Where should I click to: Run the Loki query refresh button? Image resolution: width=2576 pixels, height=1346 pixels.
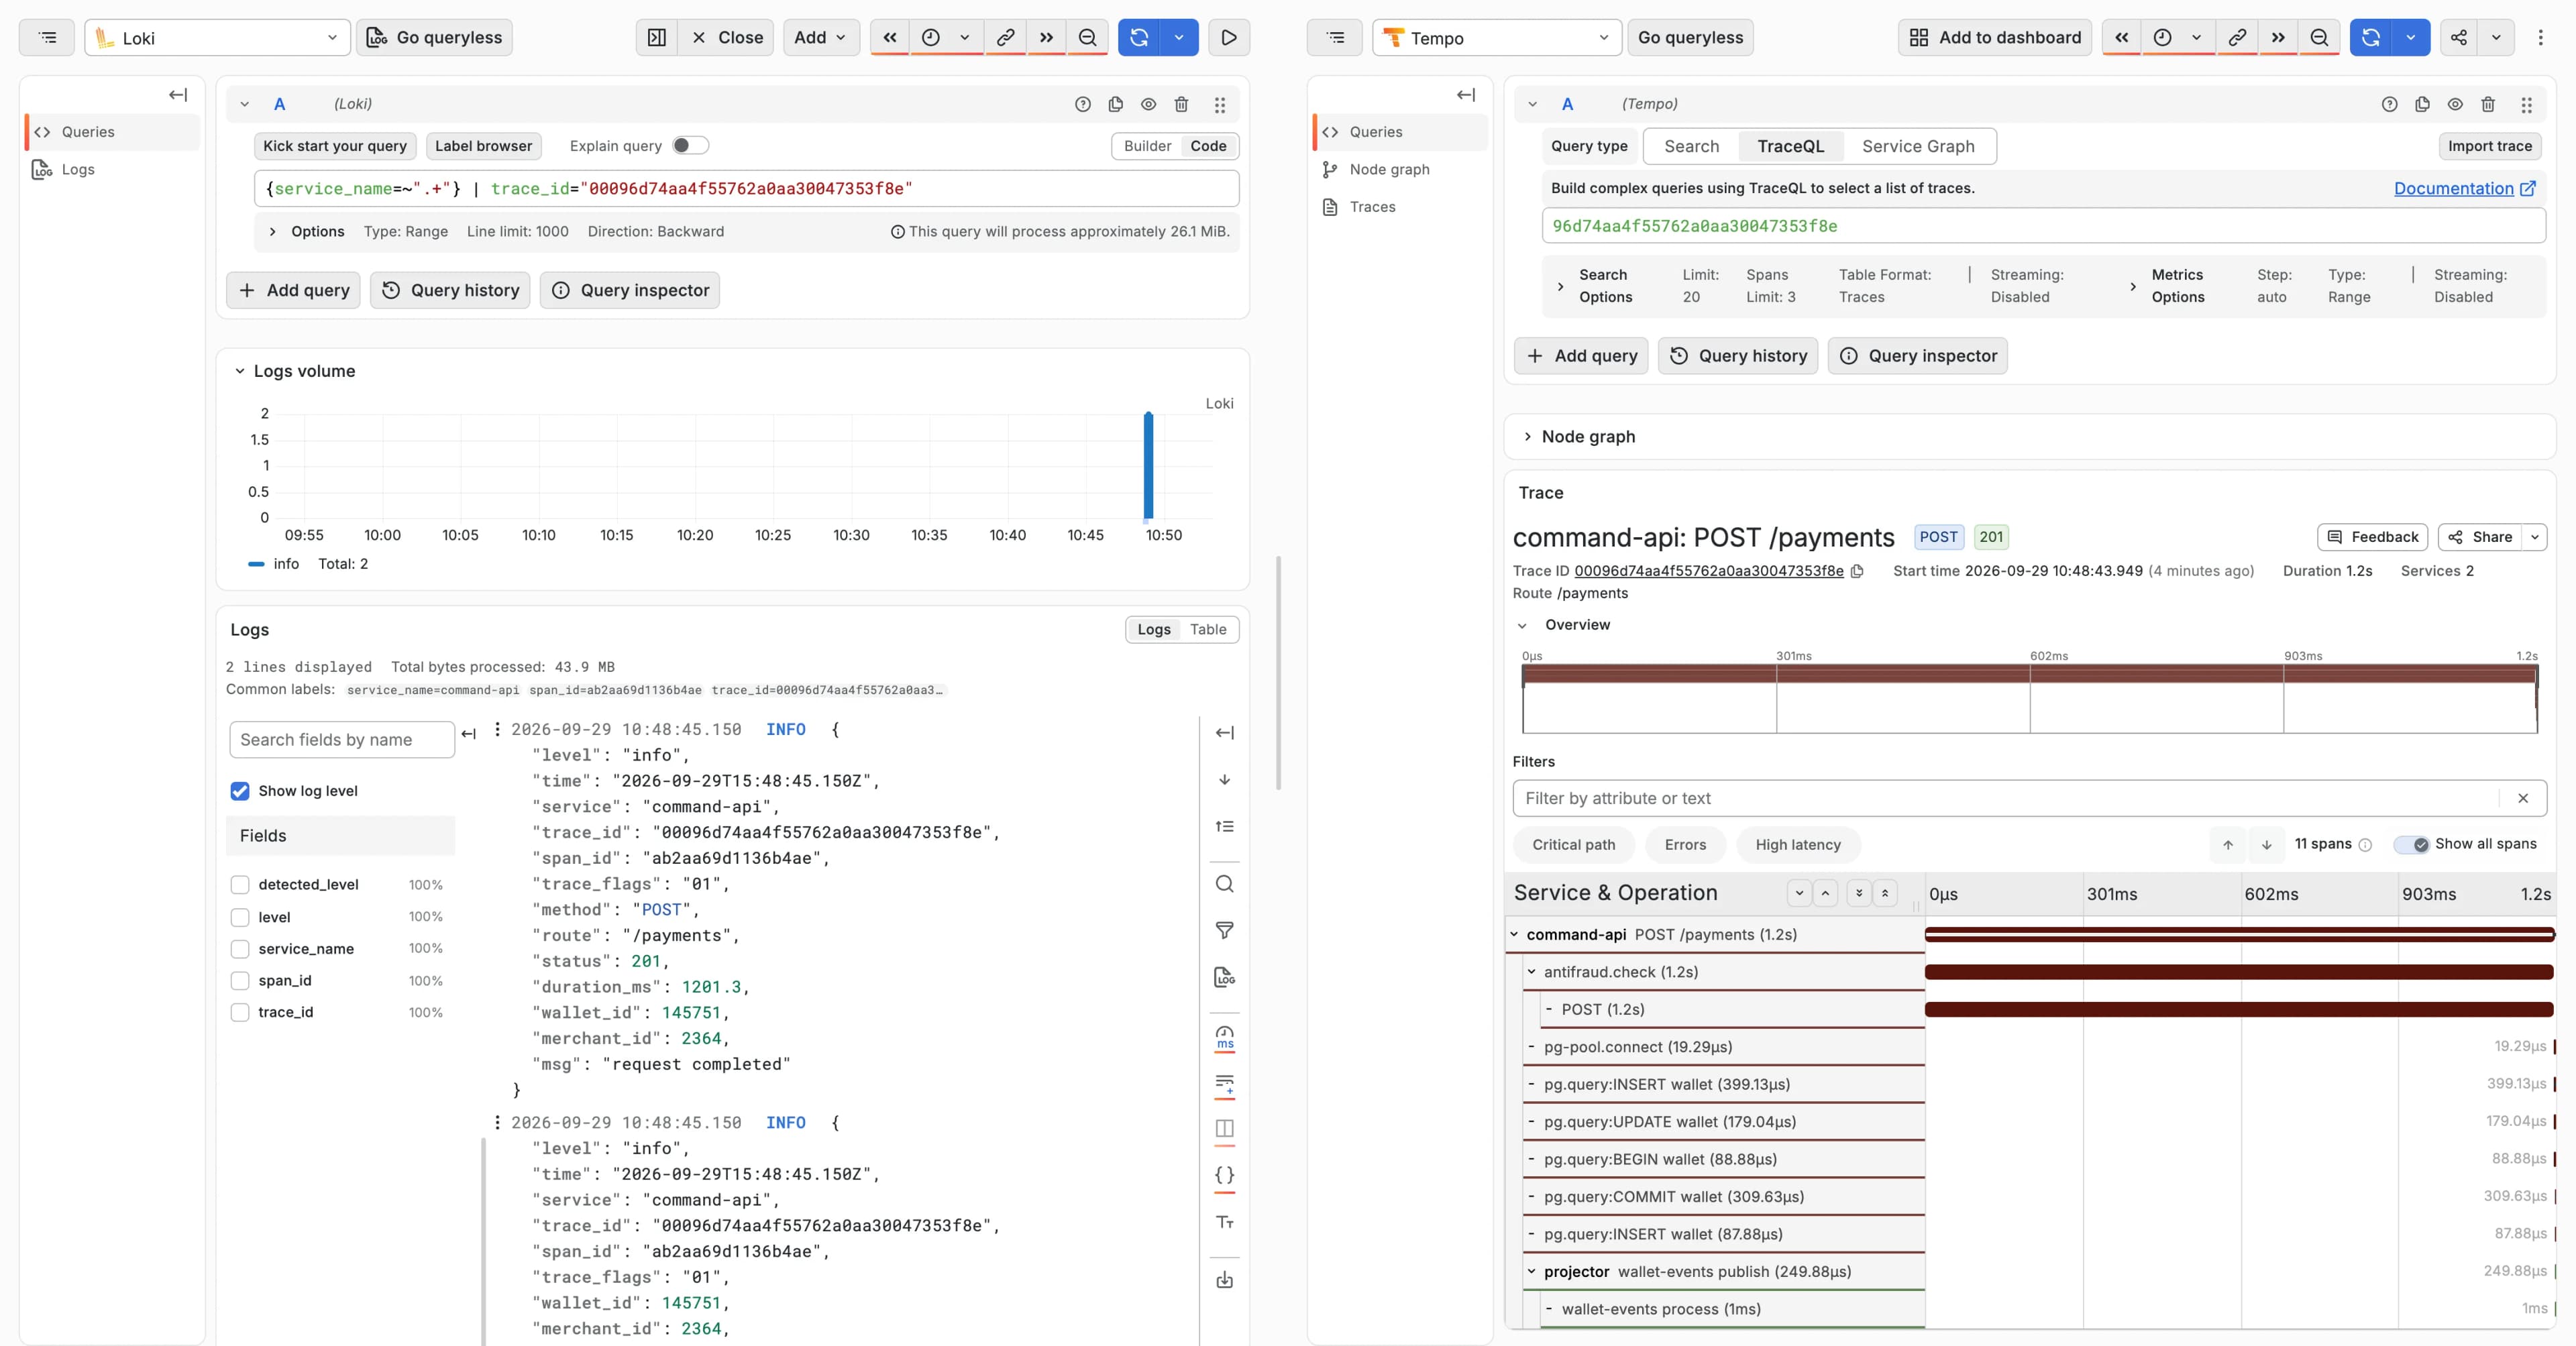pos(1139,37)
